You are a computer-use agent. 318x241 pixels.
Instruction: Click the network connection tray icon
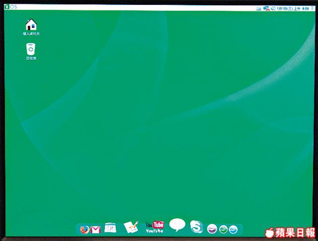[x=266, y=8]
